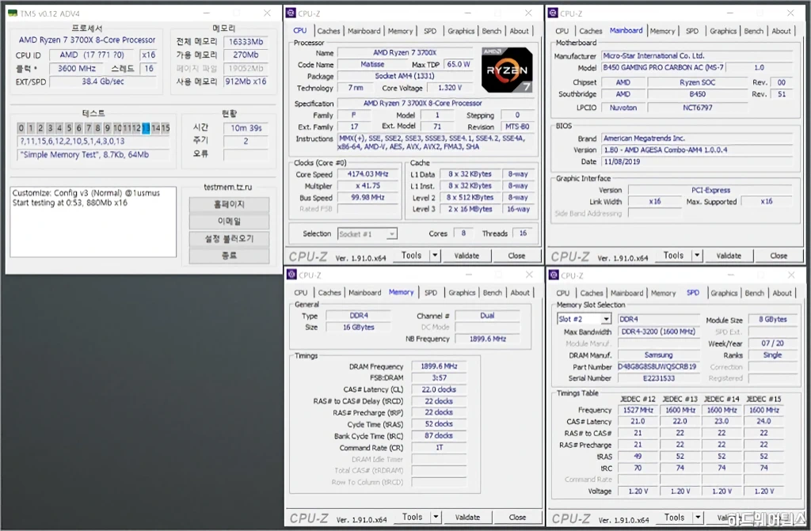Click test cell 15 in TM5 test row
The image size is (811, 531).
(165, 127)
